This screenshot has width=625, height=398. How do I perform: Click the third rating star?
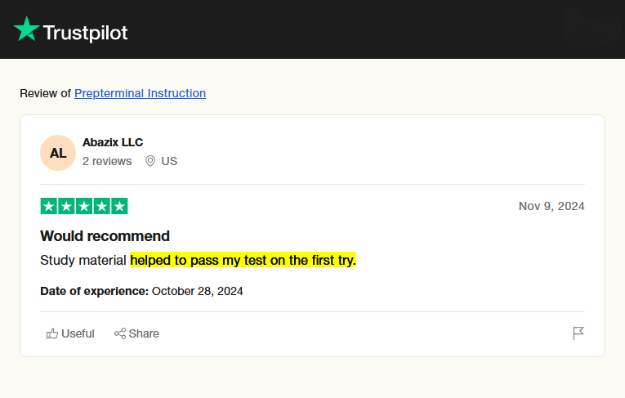(x=84, y=206)
